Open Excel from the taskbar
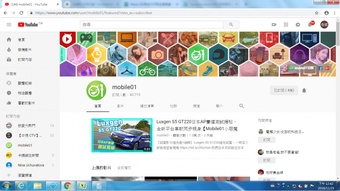Image resolution: width=340 pixels, height=191 pixels. [x=83, y=186]
